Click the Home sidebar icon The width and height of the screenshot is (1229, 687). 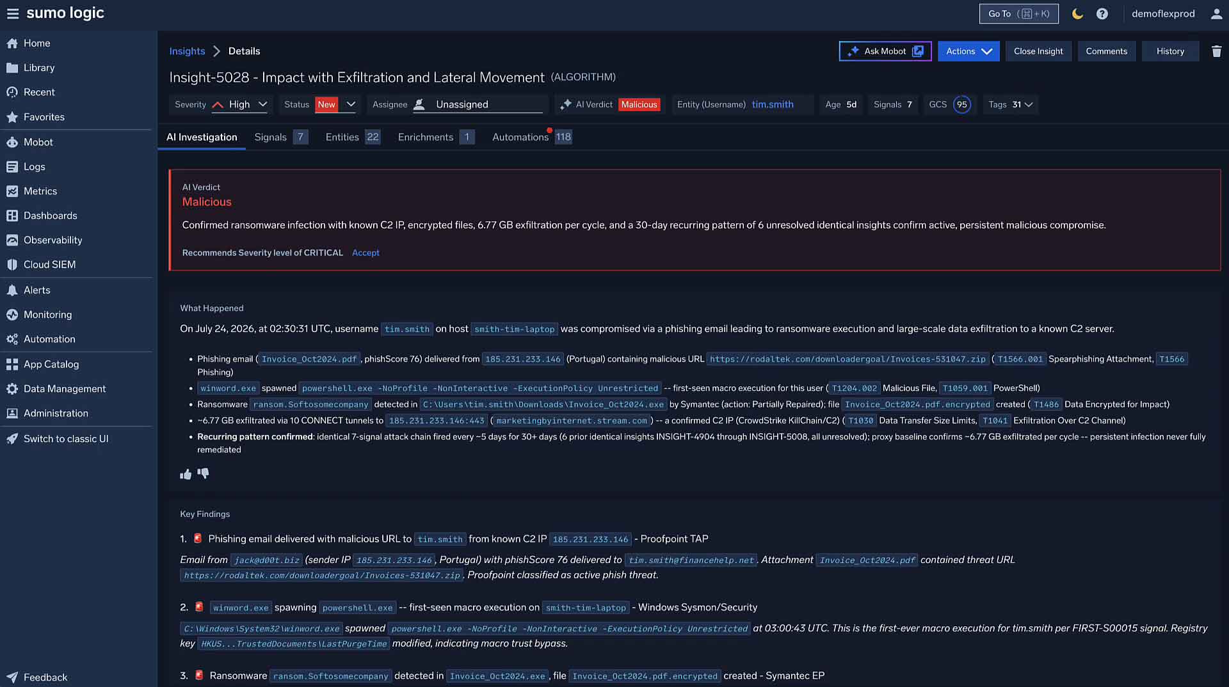coord(12,43)
